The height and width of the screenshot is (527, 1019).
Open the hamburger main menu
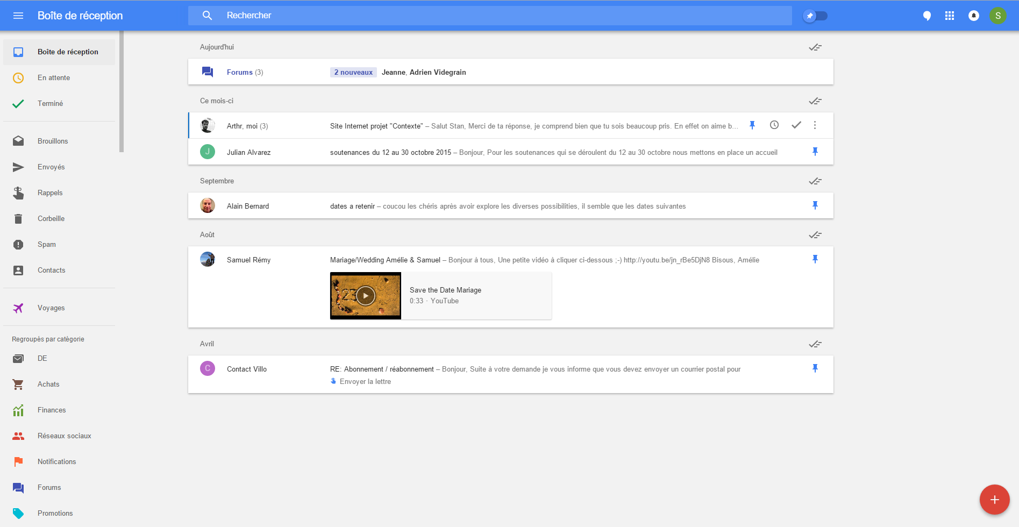(x=18, y=16)
